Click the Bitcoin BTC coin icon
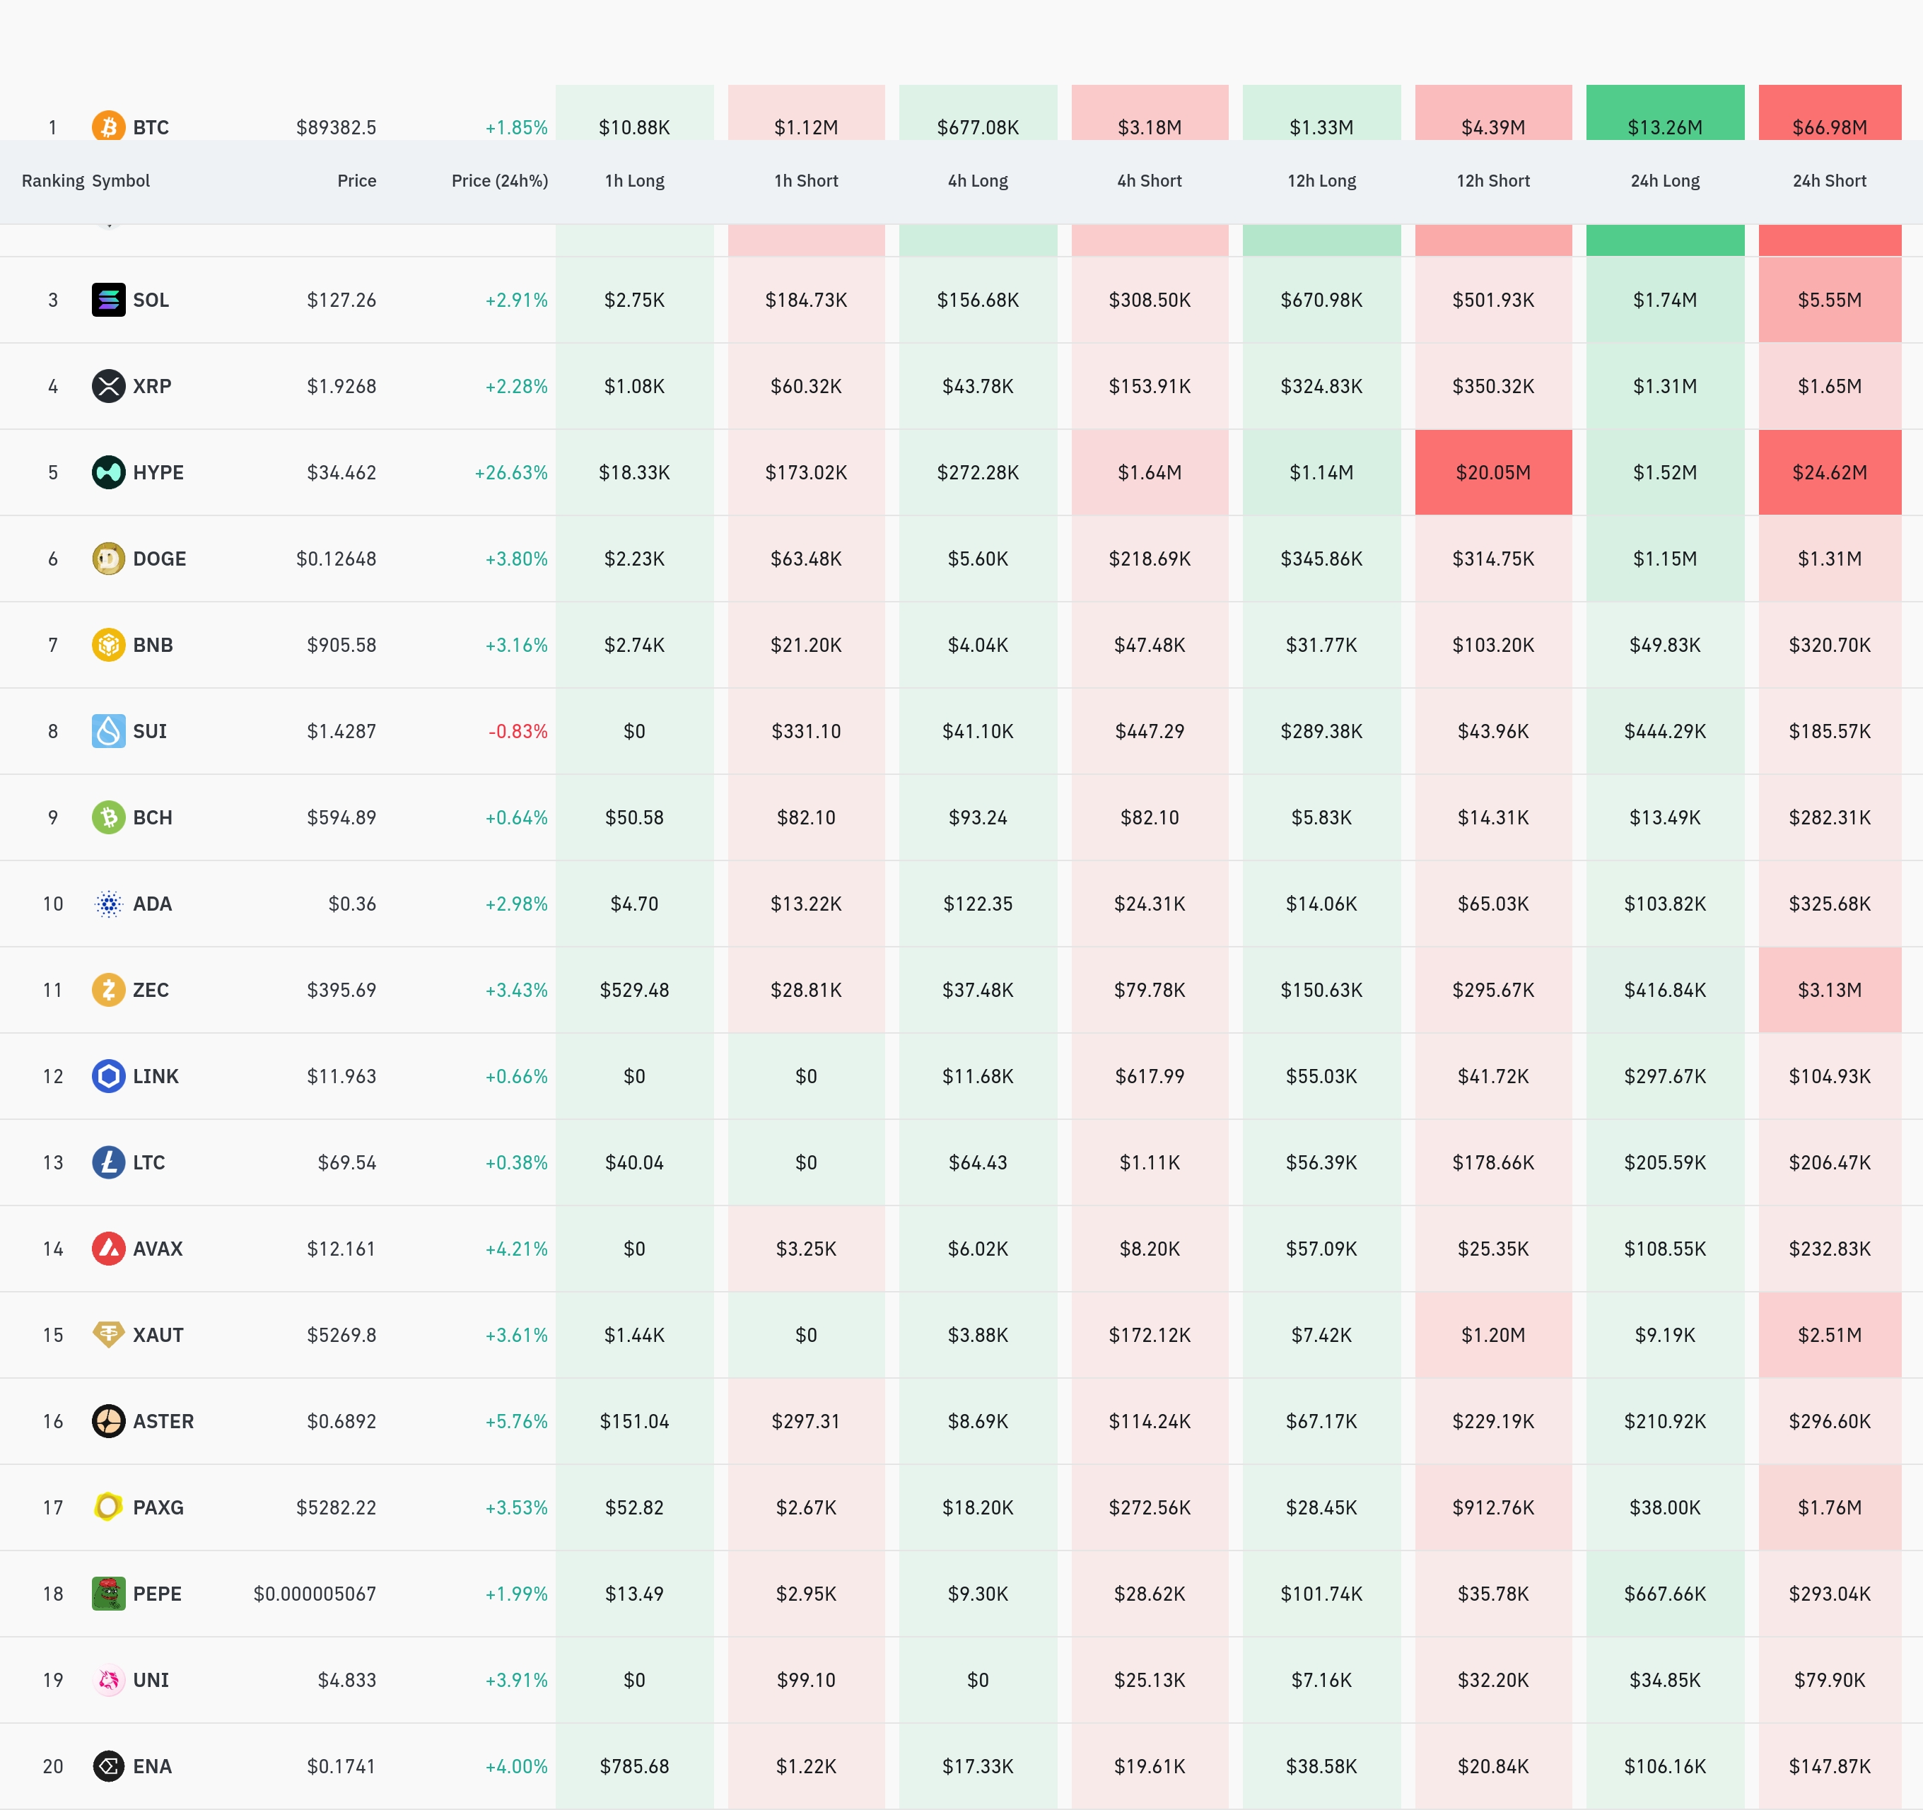1923x1810 pixels. pos(108,126)
